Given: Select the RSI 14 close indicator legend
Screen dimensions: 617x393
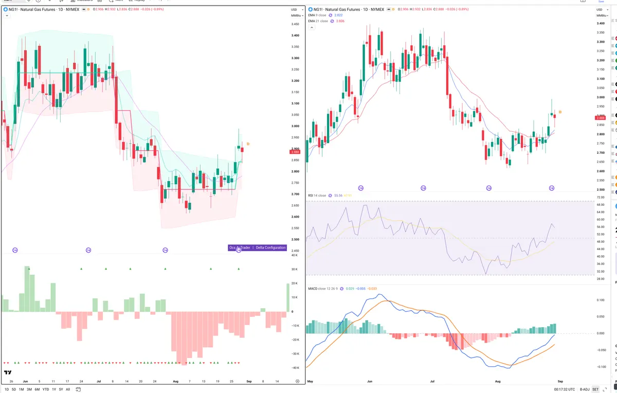Looking at the screenshot, I should [317, 195].
